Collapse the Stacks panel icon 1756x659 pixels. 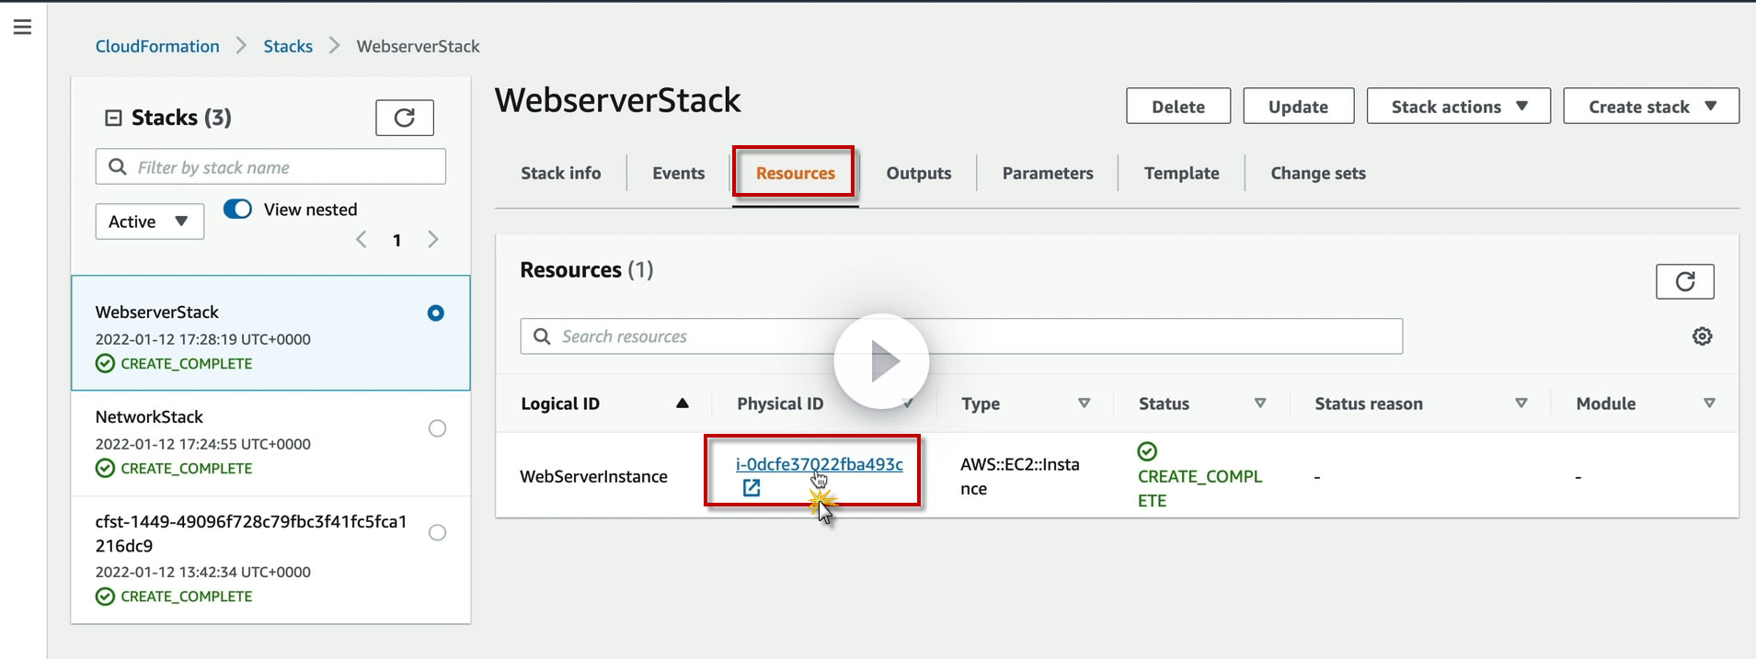tap(114, 118)
